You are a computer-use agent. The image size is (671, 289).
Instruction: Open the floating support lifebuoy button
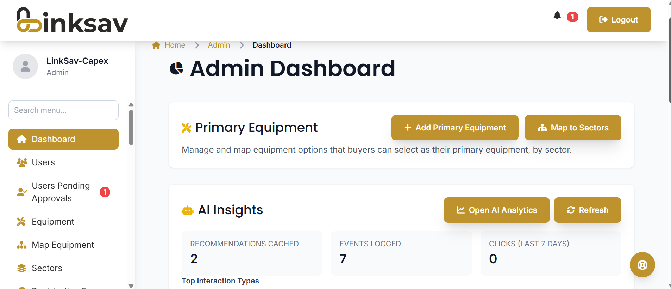tap(642, 265)
